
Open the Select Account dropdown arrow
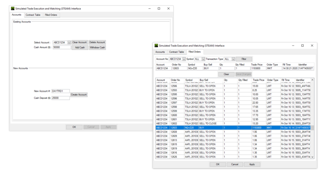69,42
